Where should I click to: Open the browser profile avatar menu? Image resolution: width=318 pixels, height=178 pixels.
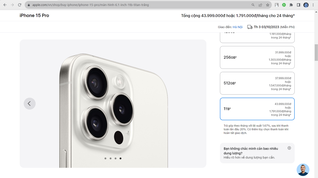tap(306, 5)
